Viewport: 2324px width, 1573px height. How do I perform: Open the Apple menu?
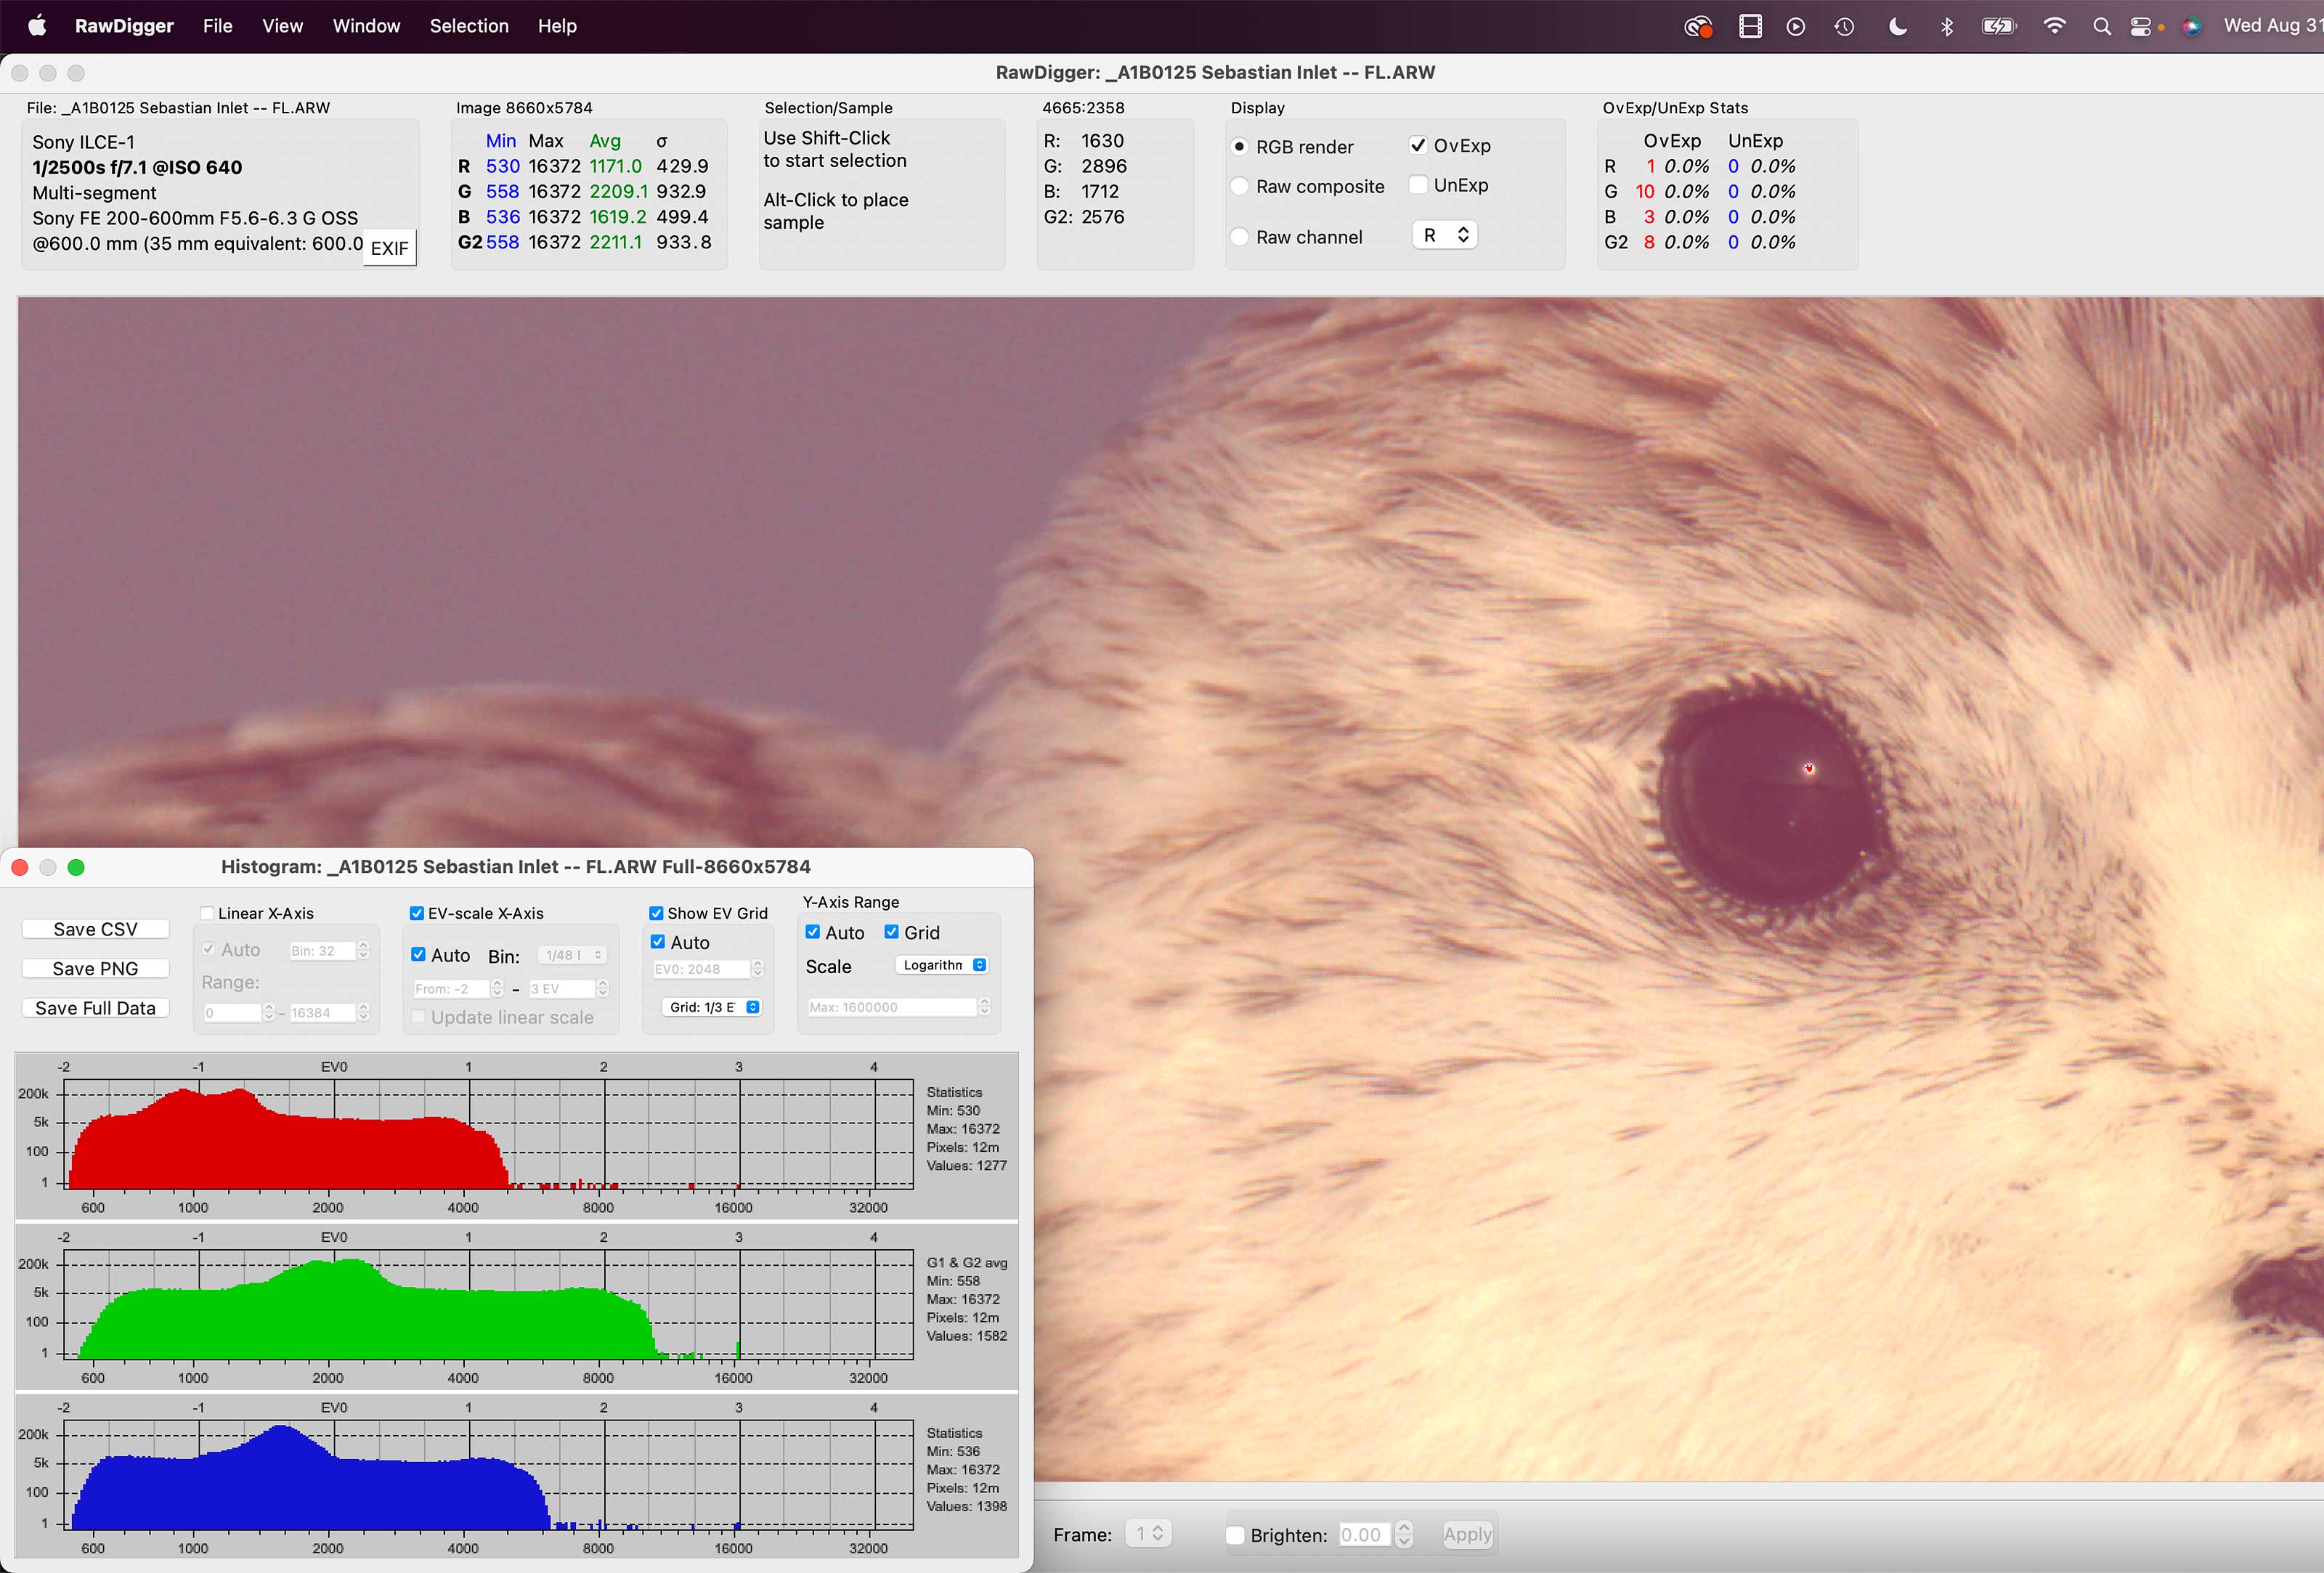tap(37, 26)
